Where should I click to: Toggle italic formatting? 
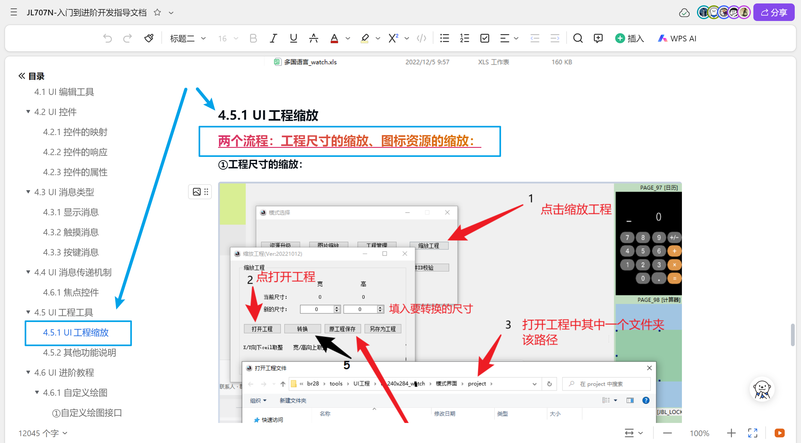273,39
